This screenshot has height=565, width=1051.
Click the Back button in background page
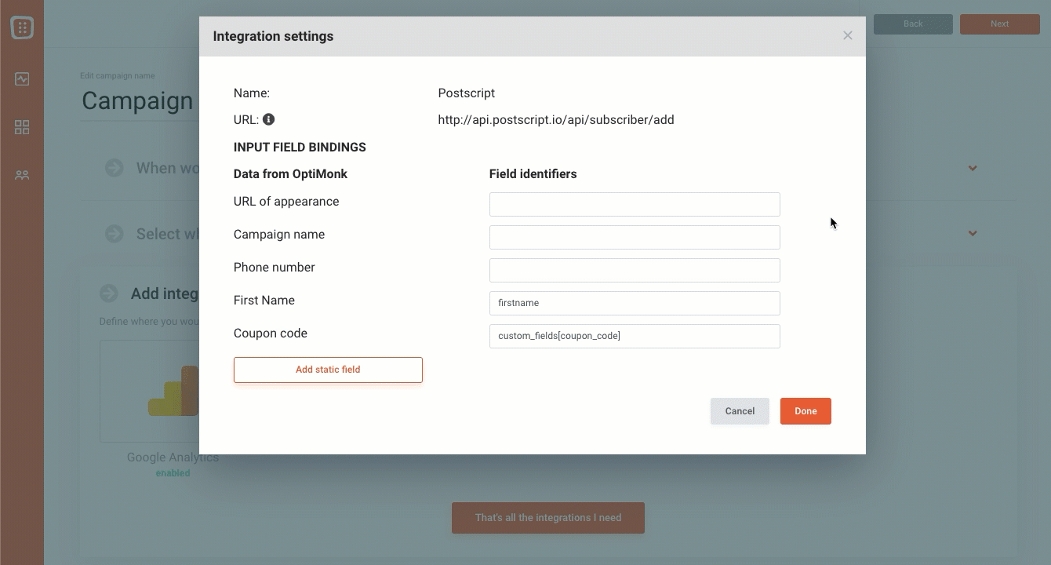pyautogui.click(x=913, y=24)
